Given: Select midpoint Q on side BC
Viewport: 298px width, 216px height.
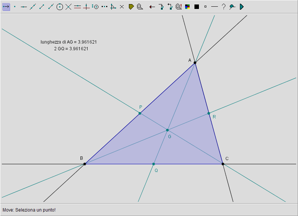Looking at the screenshot, I should pyautogui.click(x=154, y=164).
